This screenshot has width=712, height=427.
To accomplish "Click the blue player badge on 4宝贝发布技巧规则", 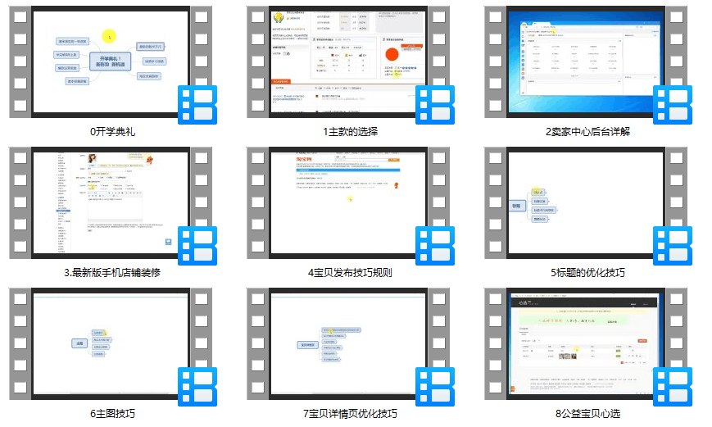I will (x=435, y=245).
